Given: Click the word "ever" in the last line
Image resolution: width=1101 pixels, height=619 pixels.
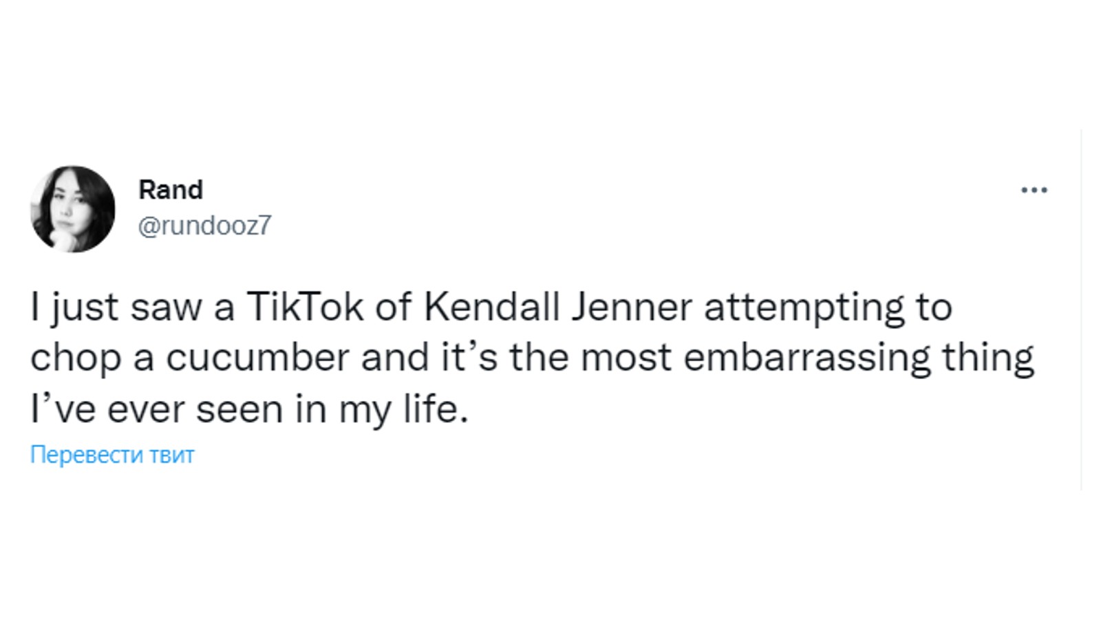Looking at the screenshot, I should (x=146, y=409).
